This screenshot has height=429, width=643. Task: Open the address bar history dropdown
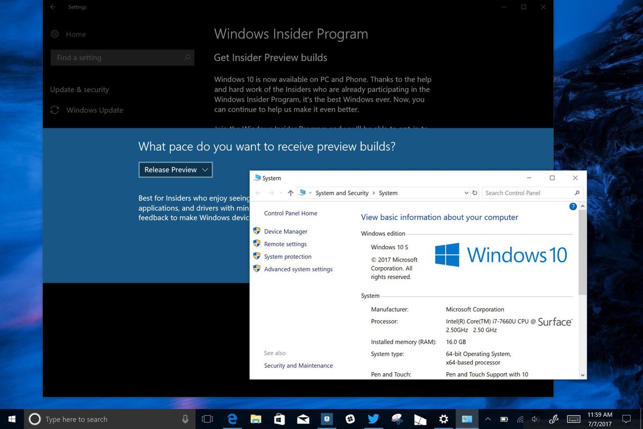coord(466,193)
